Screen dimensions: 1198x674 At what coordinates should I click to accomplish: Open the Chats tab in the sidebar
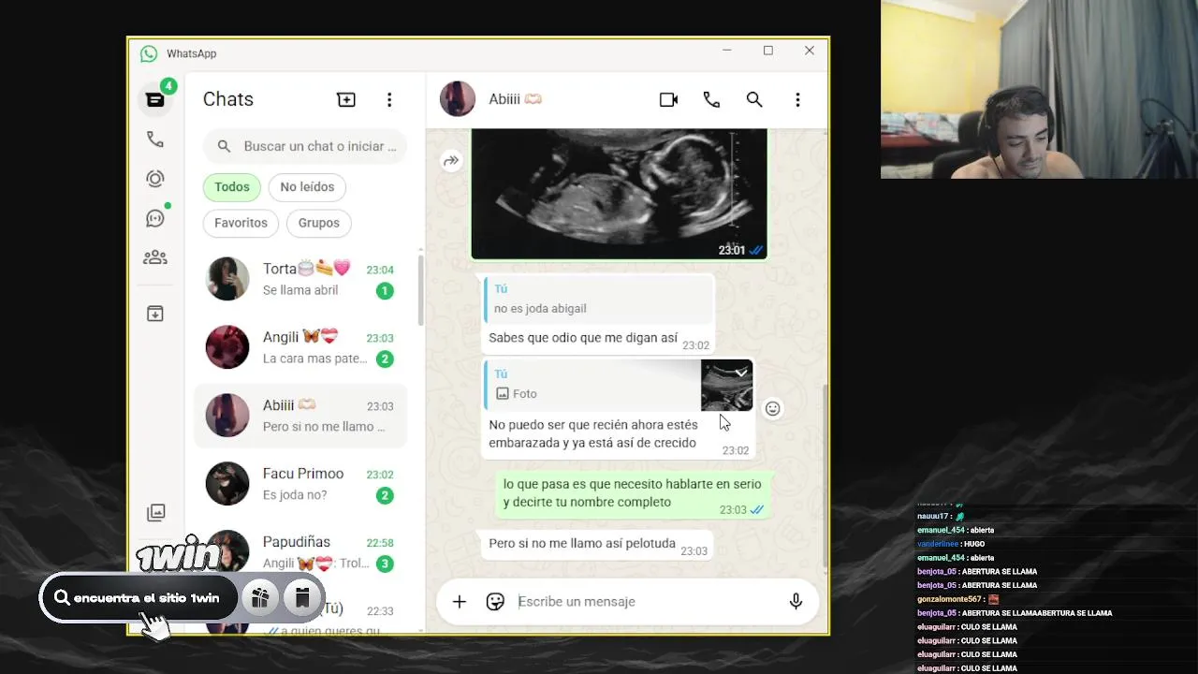point(155,99)
